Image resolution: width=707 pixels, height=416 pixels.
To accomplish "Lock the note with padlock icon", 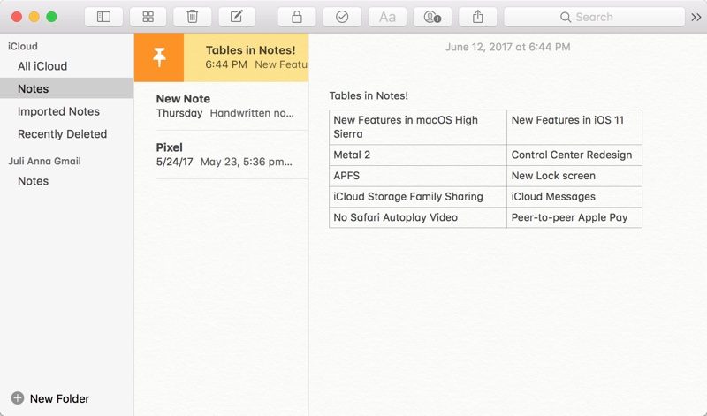I will coord(297,17).
